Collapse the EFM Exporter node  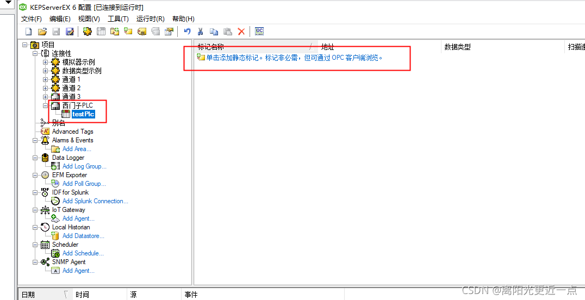pyautogui.click(x=35, y=175)
